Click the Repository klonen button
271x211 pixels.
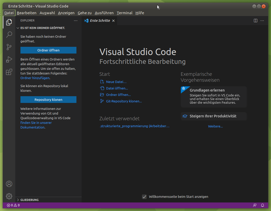coord(48,100)
